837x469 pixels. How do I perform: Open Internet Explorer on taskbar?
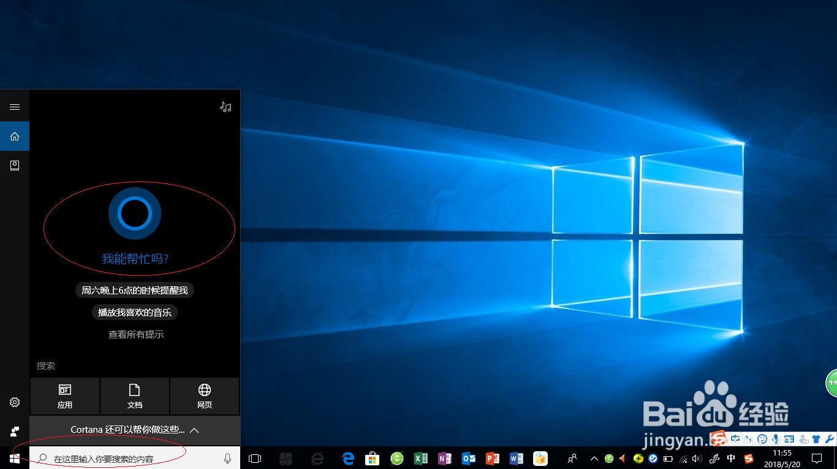tap(317, 459)
